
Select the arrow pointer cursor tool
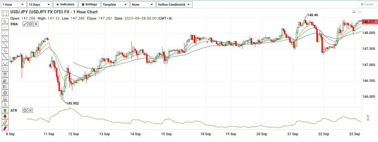(5, 21)
